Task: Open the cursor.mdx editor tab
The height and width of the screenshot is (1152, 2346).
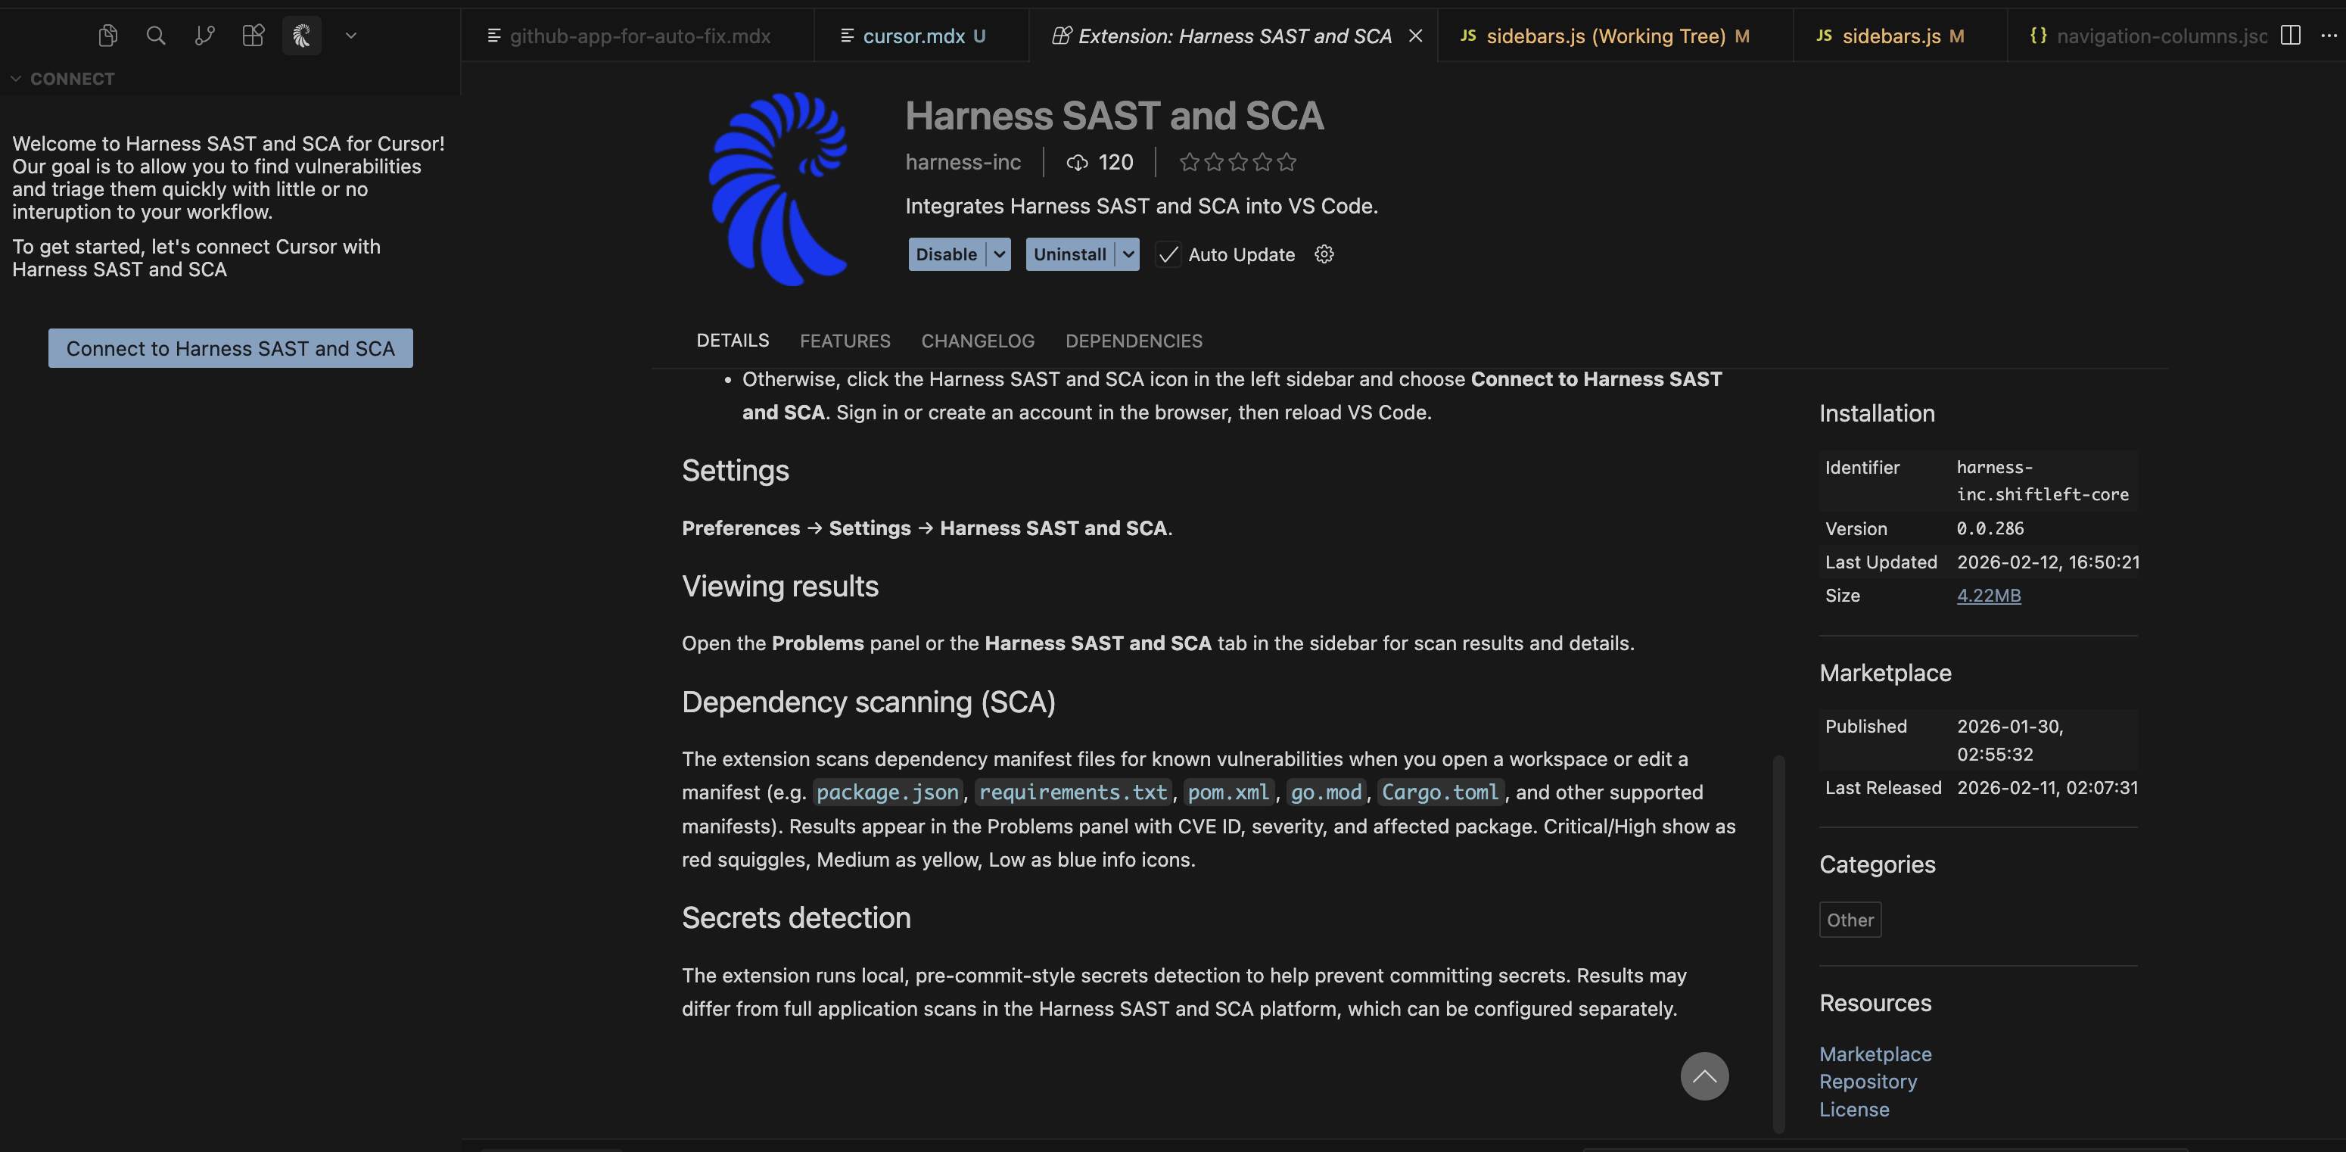Action: [x=913, y=36]
